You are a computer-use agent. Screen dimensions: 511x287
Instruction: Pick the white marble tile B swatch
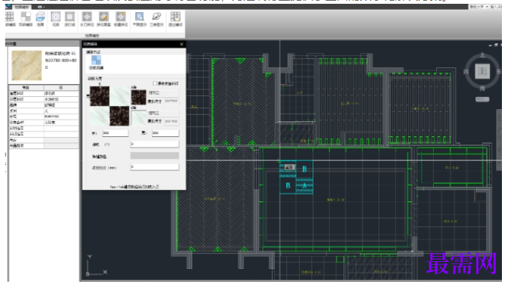pyautogui.click(x=139, y=117)
